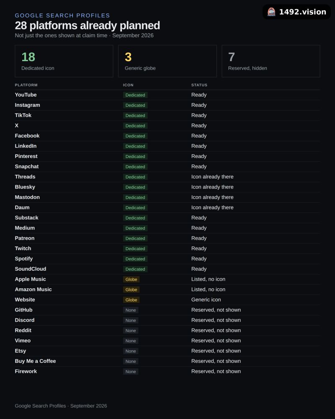Select the Facebook platform name
The height and width of the screenshot is (419, 335).
tap(27, 136)
